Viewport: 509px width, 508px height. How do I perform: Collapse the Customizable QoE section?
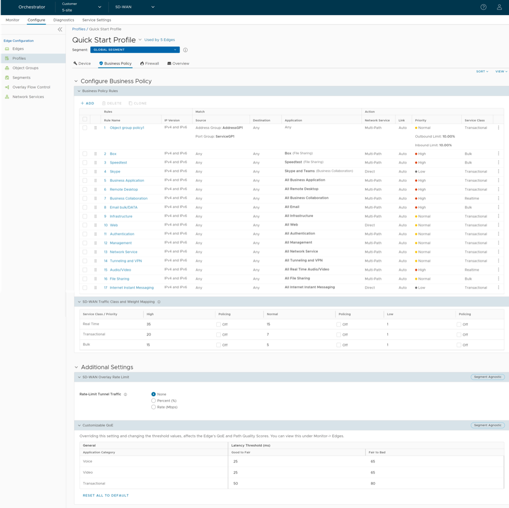80,425
